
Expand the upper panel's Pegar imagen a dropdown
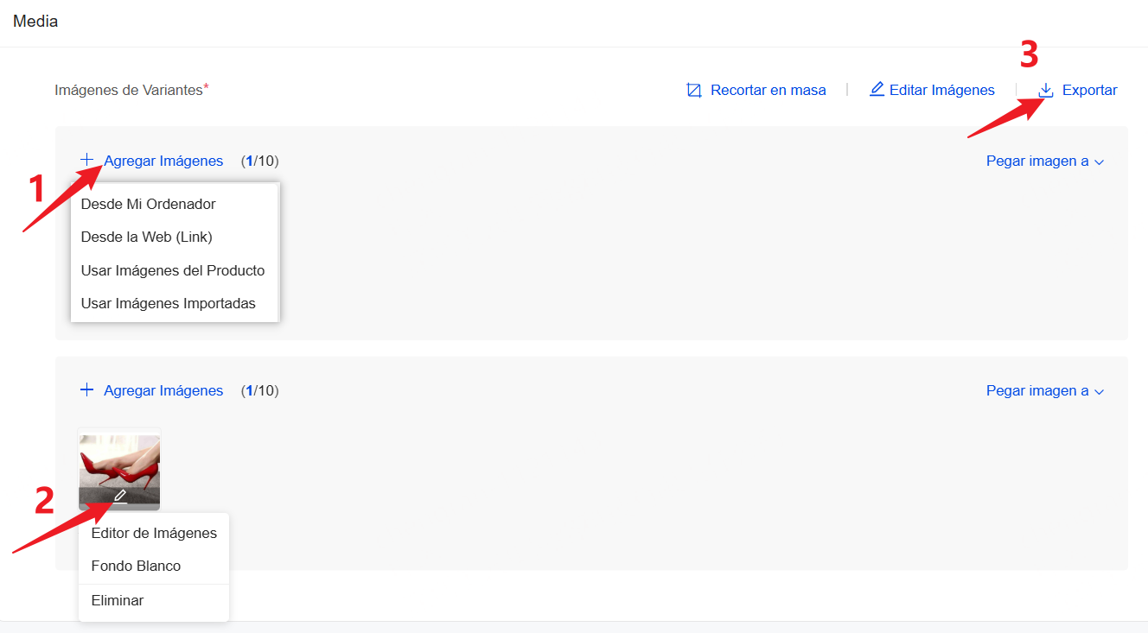pyautogui.click(x=1045, y=161)
